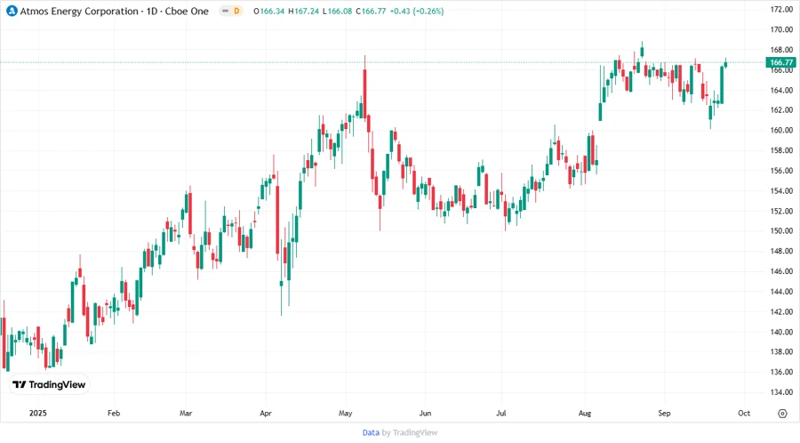The width and height of the screenshot is (800, 443).
Task: Click the Atmos Energy logo icon
Action: pyautogui.click(x=12, y=11)
